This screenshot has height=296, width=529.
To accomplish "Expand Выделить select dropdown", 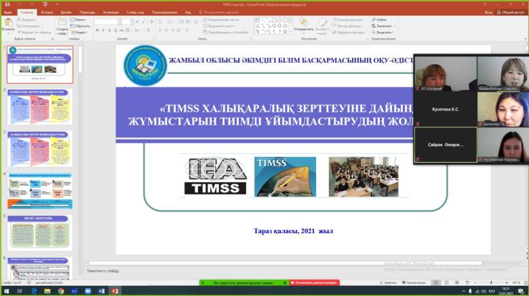I will point(383,33).
